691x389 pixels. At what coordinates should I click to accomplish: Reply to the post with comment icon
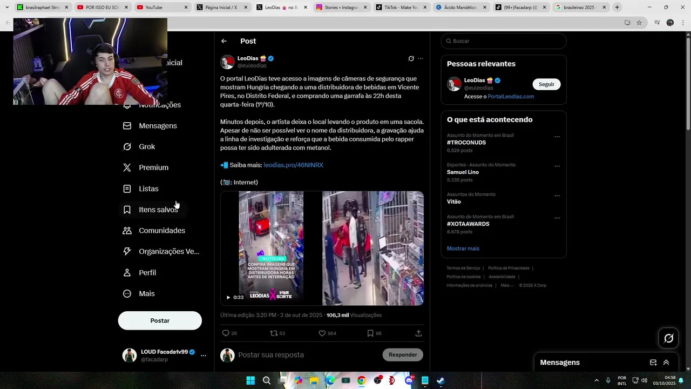tap(226, 333)
